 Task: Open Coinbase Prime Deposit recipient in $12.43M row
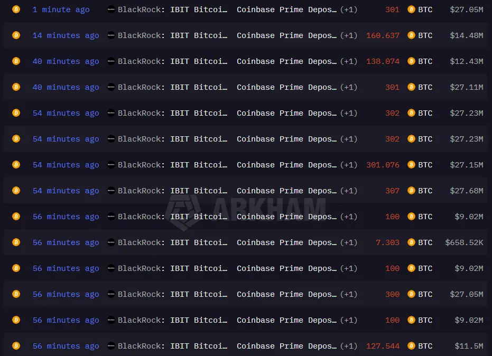pos(286,61)
